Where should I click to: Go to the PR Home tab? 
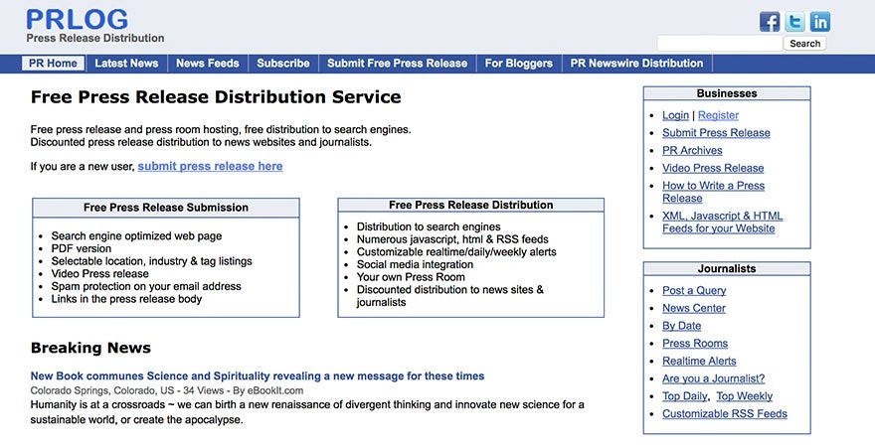tap(53, 64)
